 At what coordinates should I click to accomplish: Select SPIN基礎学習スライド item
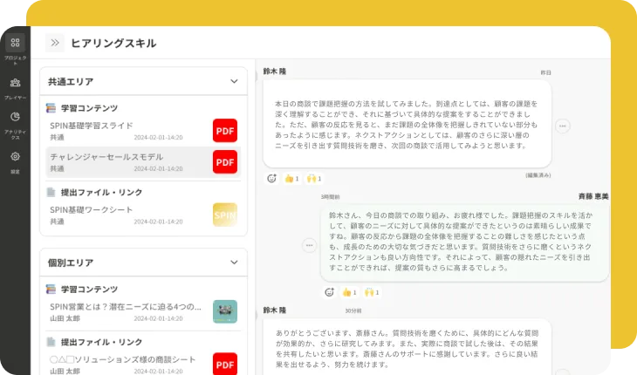[x=143, y=131]
